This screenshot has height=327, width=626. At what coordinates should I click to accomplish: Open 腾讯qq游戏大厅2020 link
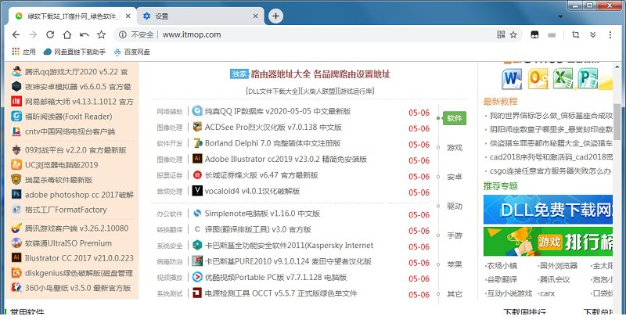pos(76,72)
